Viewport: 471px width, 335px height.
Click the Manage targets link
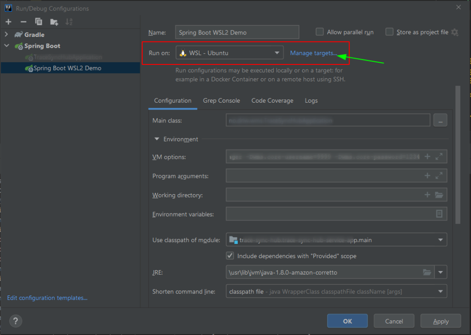(x=314, y=53)
